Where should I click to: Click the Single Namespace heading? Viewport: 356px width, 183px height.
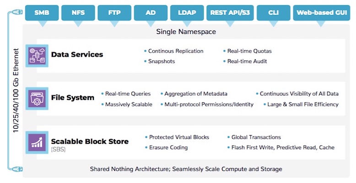coord(186,31)
